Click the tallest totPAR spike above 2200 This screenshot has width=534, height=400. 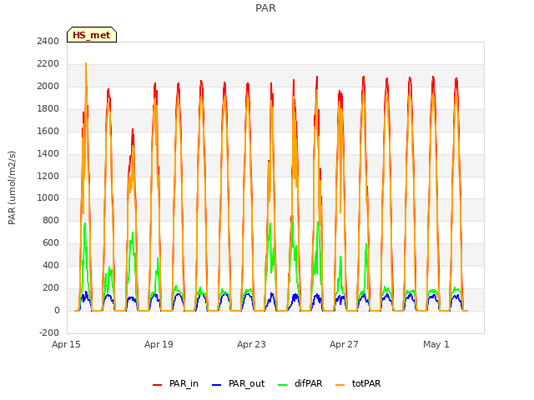(x=86, y=64)
